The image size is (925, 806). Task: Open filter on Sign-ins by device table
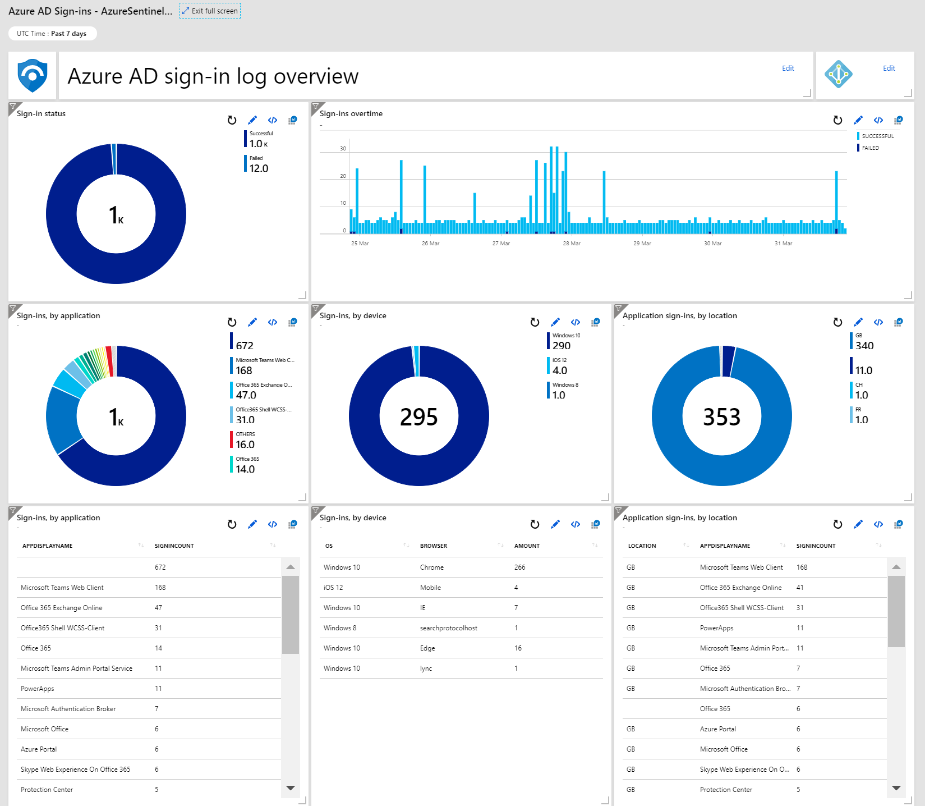316,510
